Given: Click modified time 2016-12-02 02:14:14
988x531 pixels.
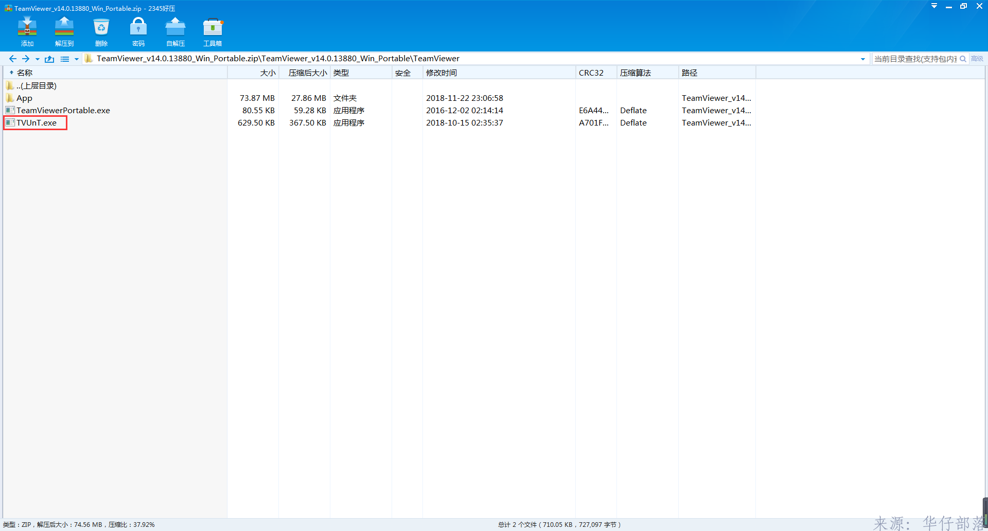Looking at the screenshot, I should 465,110.
